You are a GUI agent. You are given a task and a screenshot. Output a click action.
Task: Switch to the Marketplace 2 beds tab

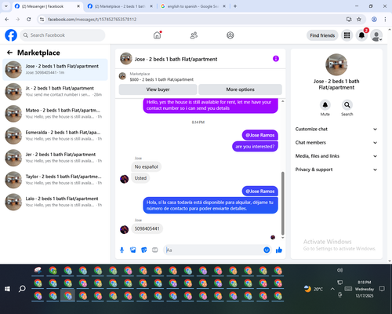click(x=120, y=6)
